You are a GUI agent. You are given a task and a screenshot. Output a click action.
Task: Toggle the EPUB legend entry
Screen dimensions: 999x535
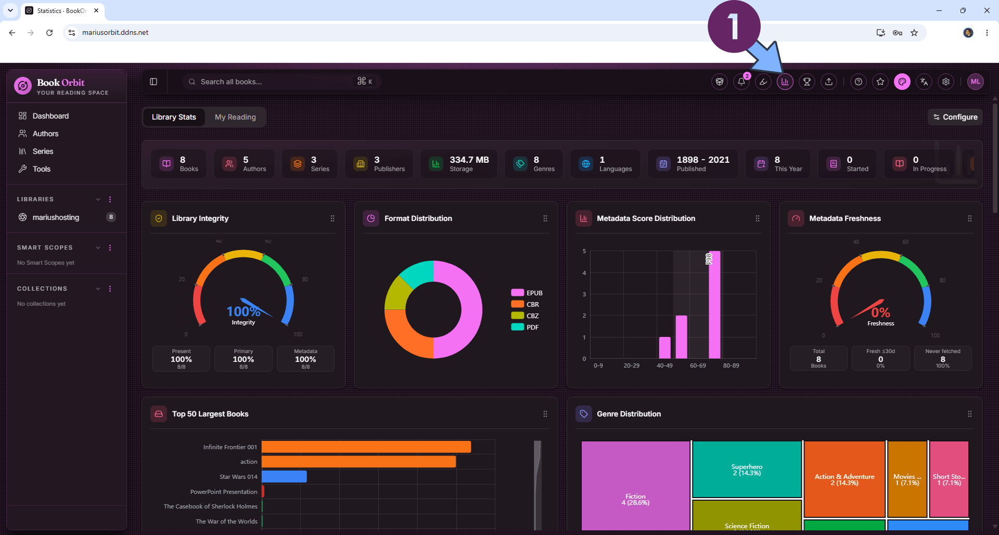tap(527, 293)
